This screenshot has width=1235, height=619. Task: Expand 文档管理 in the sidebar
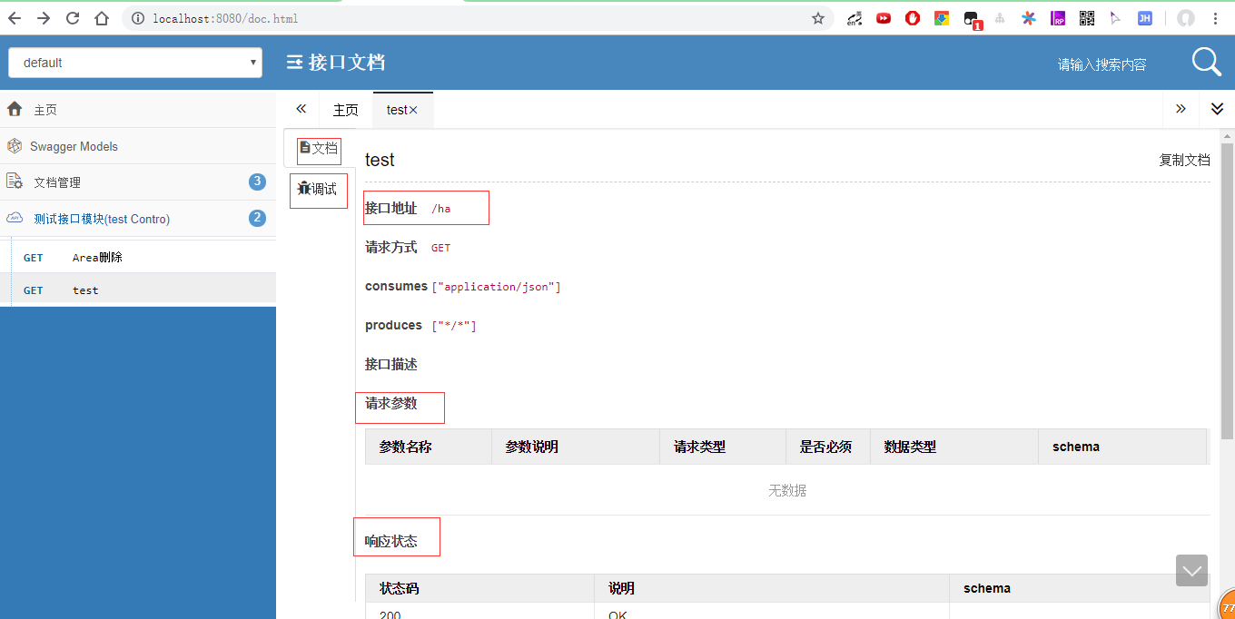(138, 182)
